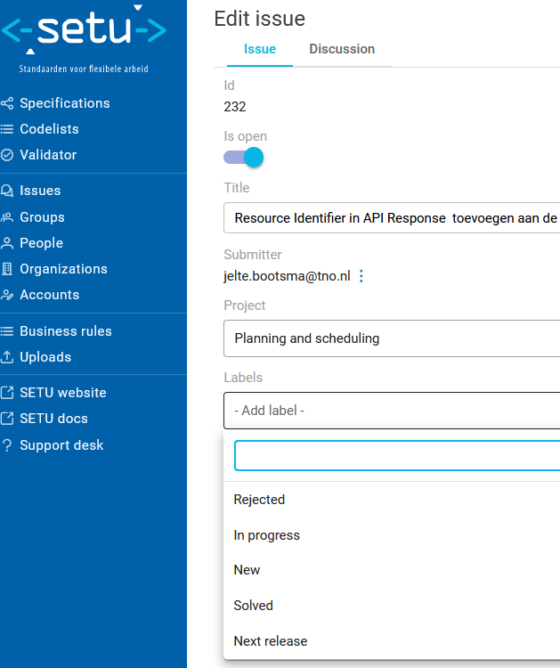This screenshot has height=668, width=560.
Task: Open the SETU docs link
Action: click(x=53, y=419)
